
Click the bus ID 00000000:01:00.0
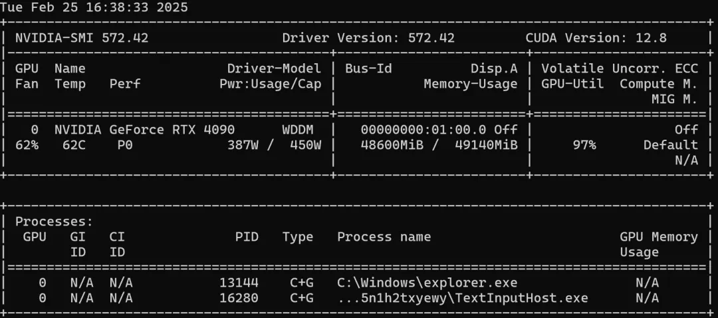(423, 129)
